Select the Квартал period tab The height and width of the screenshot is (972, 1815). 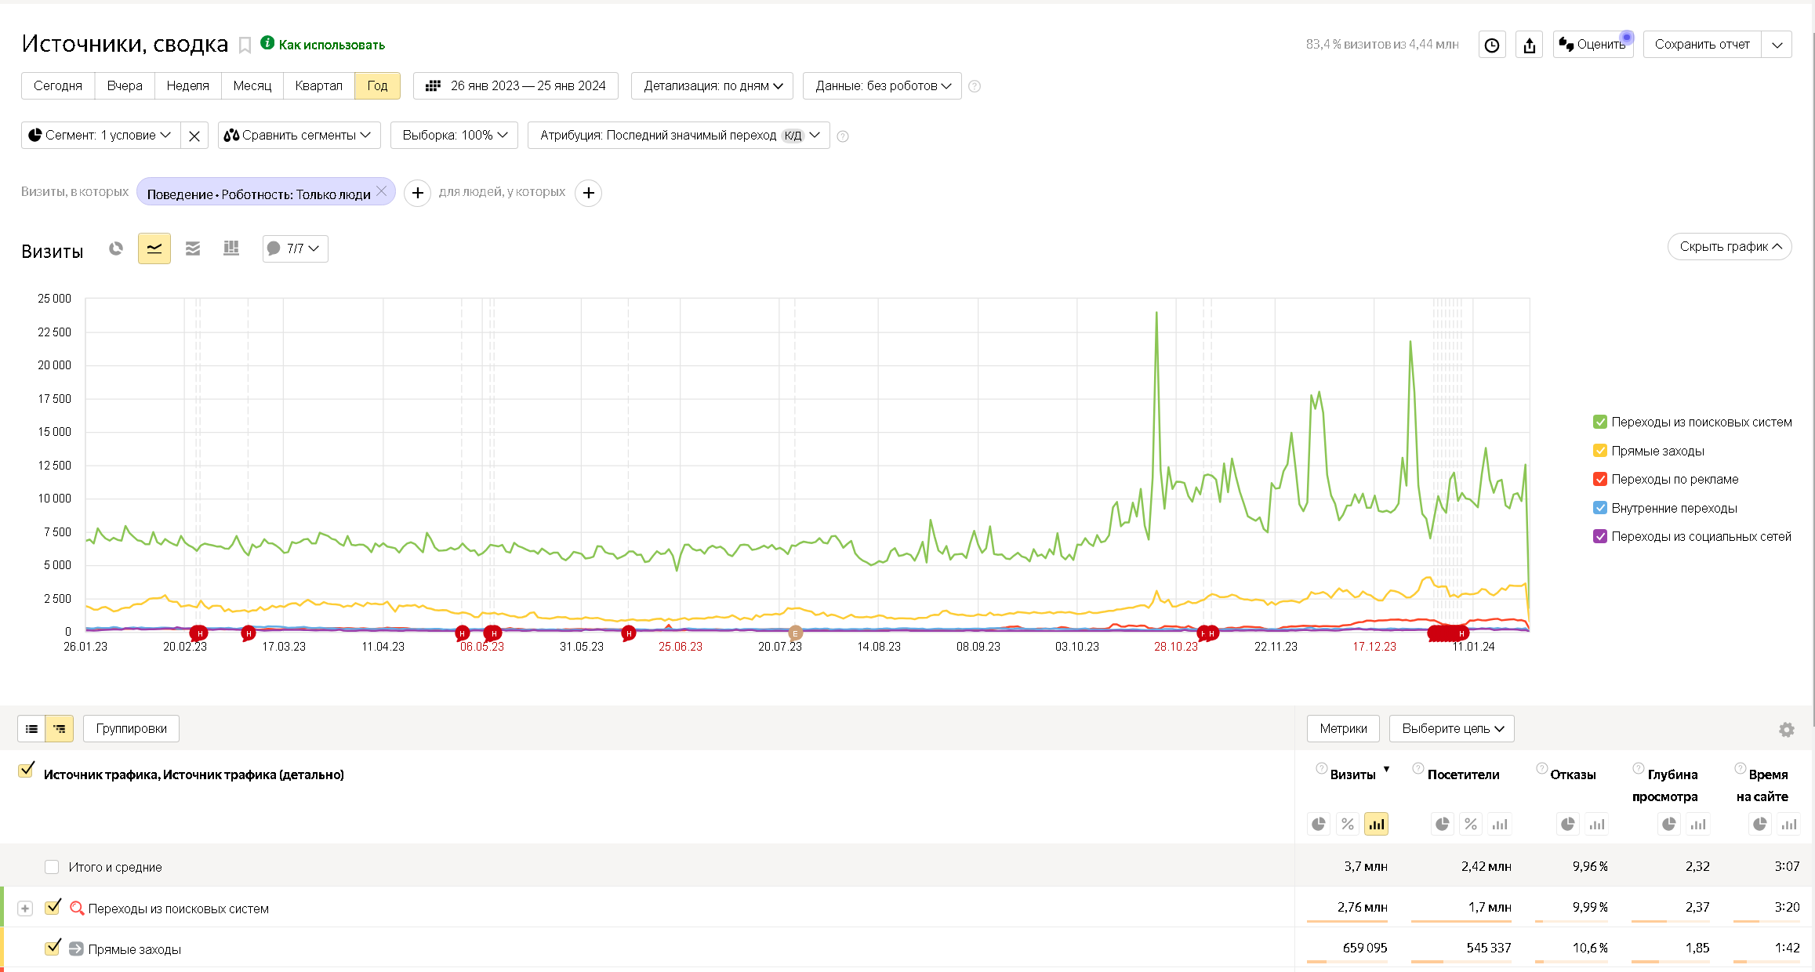[x=318, y=86]
